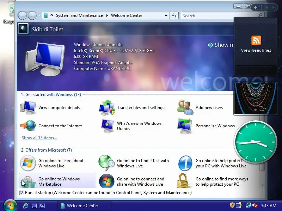Image resolution: width=282 pixels, height=211 pixels.
Task: Open Internet Explorer from quick launch
Action: tap(26, 206)
